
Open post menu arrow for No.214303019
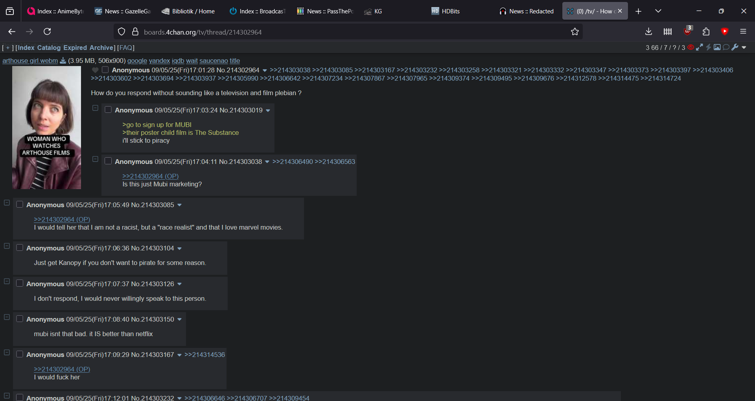pyautogui.click(x=268, y=110)
